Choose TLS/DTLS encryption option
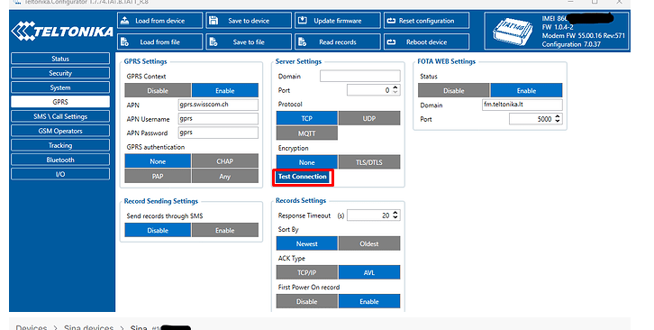Screen dimensions: 654x330 coord(369,162)
